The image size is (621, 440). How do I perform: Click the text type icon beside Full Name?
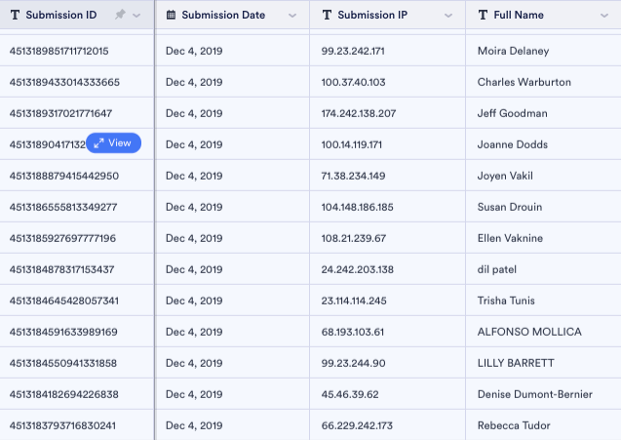pos(483,16)
